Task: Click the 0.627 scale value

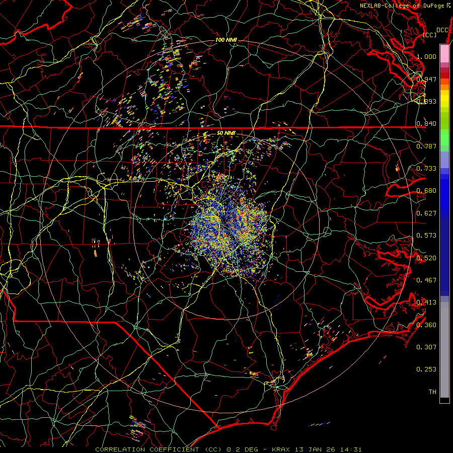Action: click(426, 213)
